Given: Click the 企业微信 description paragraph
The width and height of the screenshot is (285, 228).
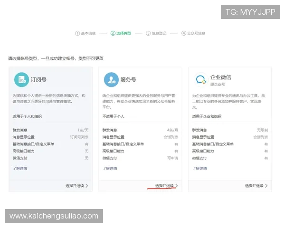Looking at the screenshot, I should pyautogui.click(x=228, y=101).
